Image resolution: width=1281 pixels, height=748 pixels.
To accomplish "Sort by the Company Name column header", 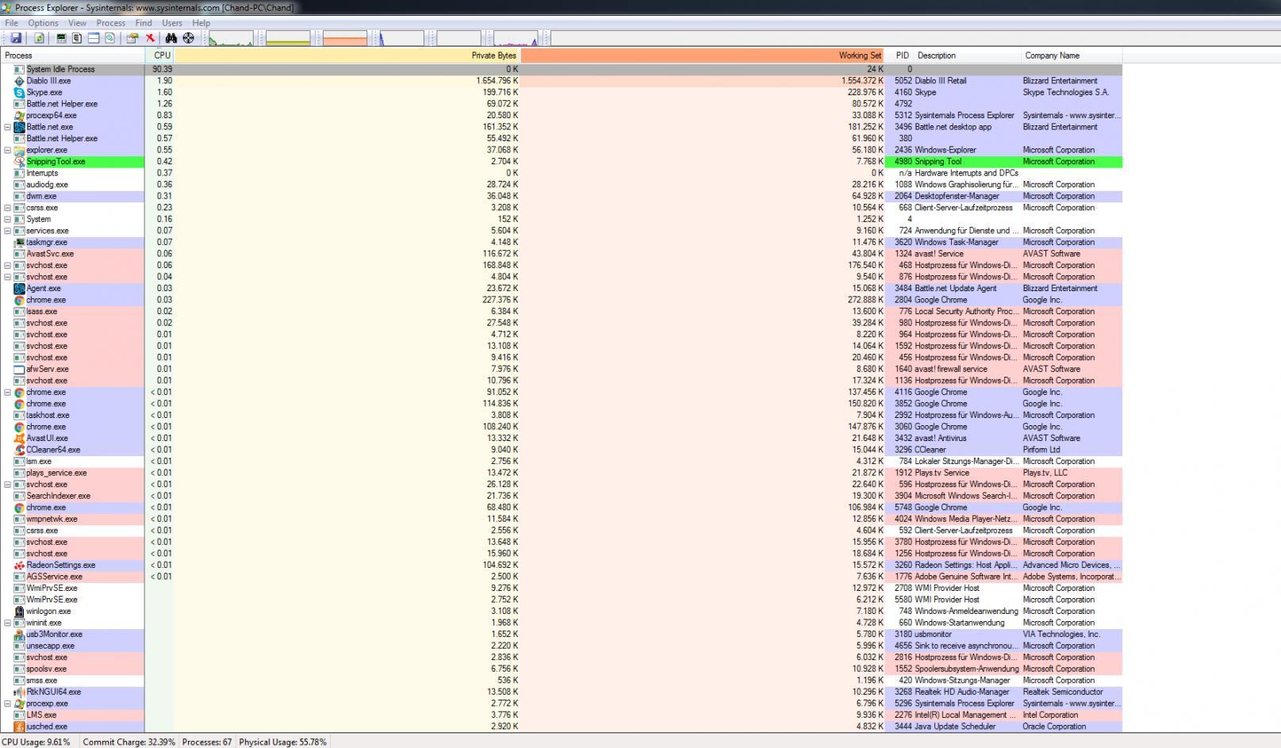I will point(1072,56).
